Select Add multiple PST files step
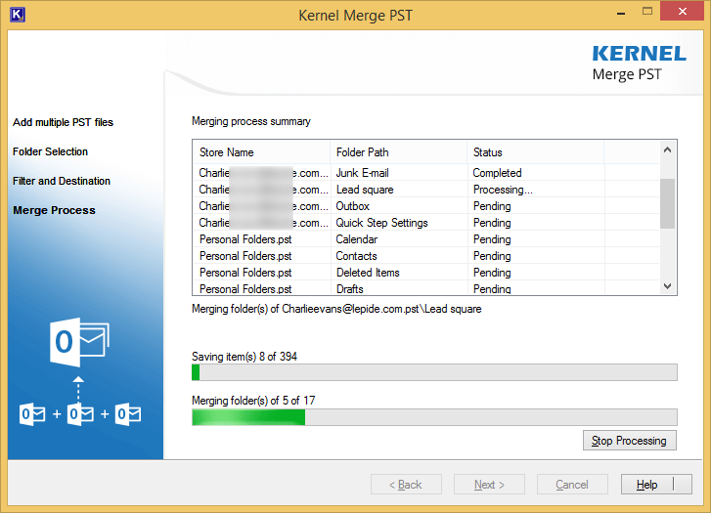Screen dimensions: 711x513 pyautogui.click(x=63, y=122)
